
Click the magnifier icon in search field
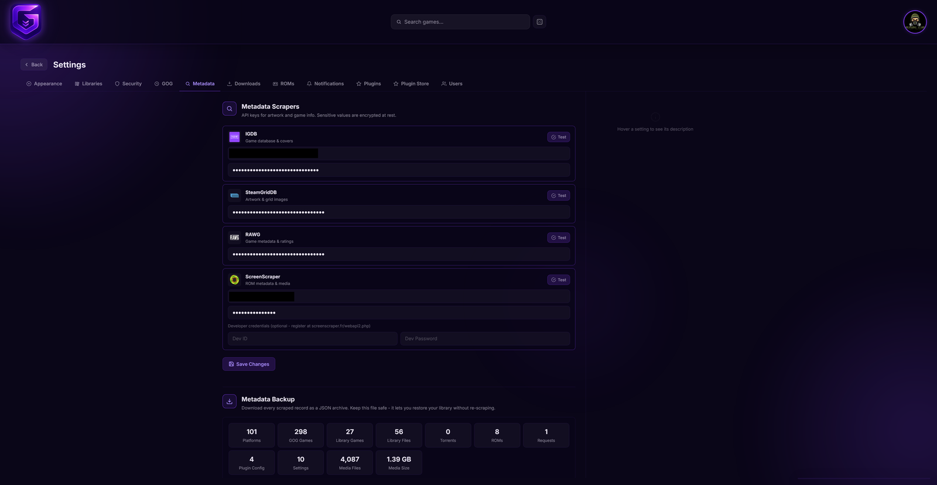(399, 22)
